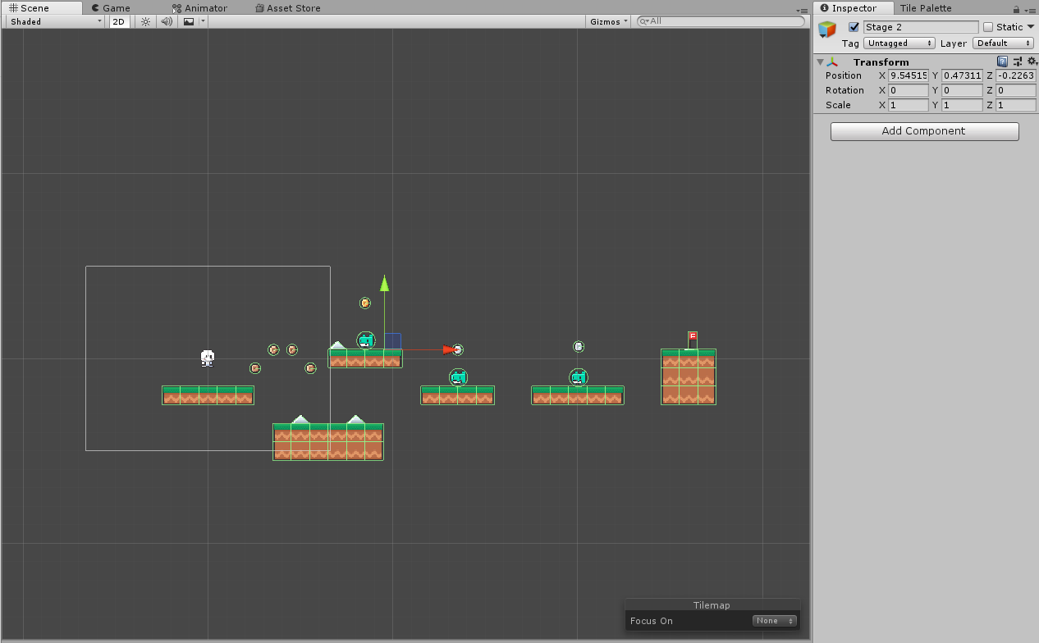Screen dimensions: 1039x643
Task: Open the scene effects dropdown arrow
Action: click(x=203, y=22)
